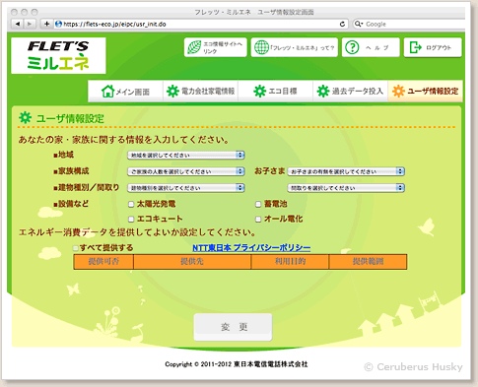Click the copyright 東日本電信電話株式会社 text
The height and width of the screenshot is (387, 478).
point(271,364)
